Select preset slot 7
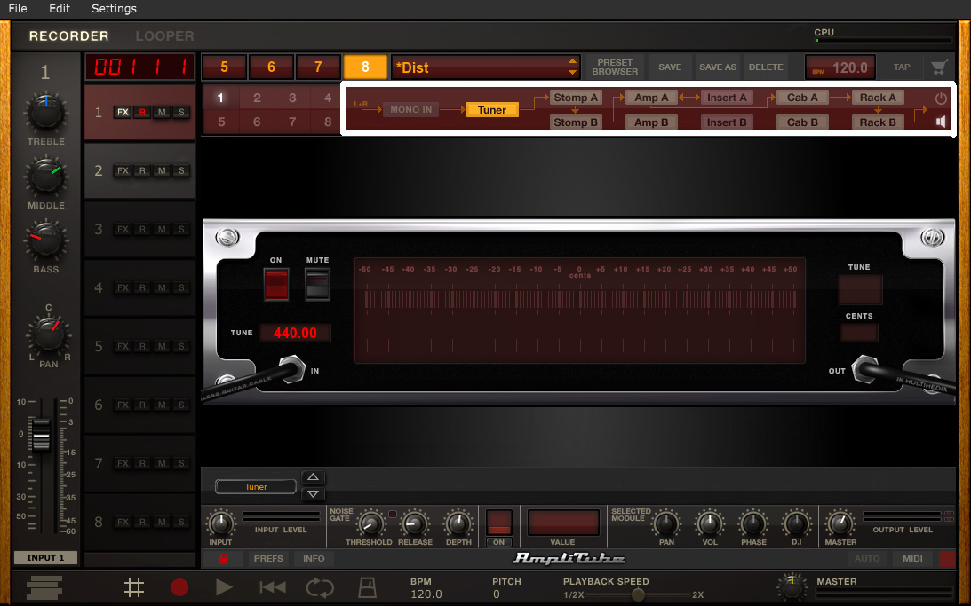 click(318, 67)
